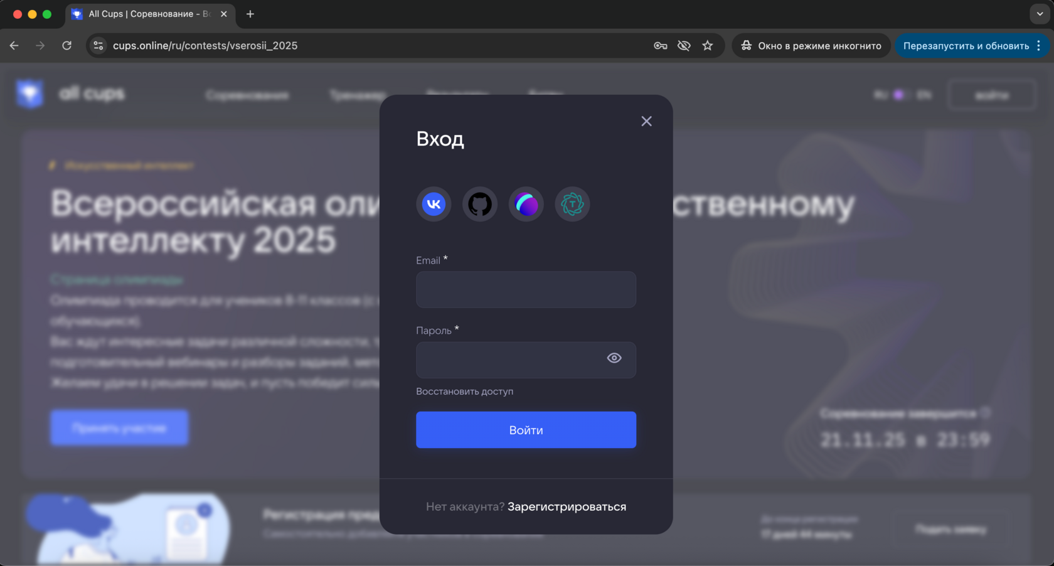Screen dimensions: 1054x566
Task: Close the Вход login dialog
Action: tap(647, 121)
